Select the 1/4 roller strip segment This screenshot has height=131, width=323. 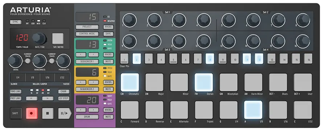click(18, 78)
